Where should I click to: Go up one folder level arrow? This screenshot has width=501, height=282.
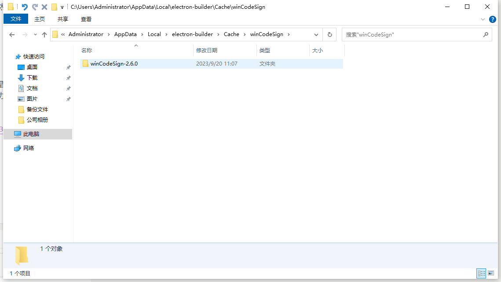pyautogui.click(x=44, y=35)
